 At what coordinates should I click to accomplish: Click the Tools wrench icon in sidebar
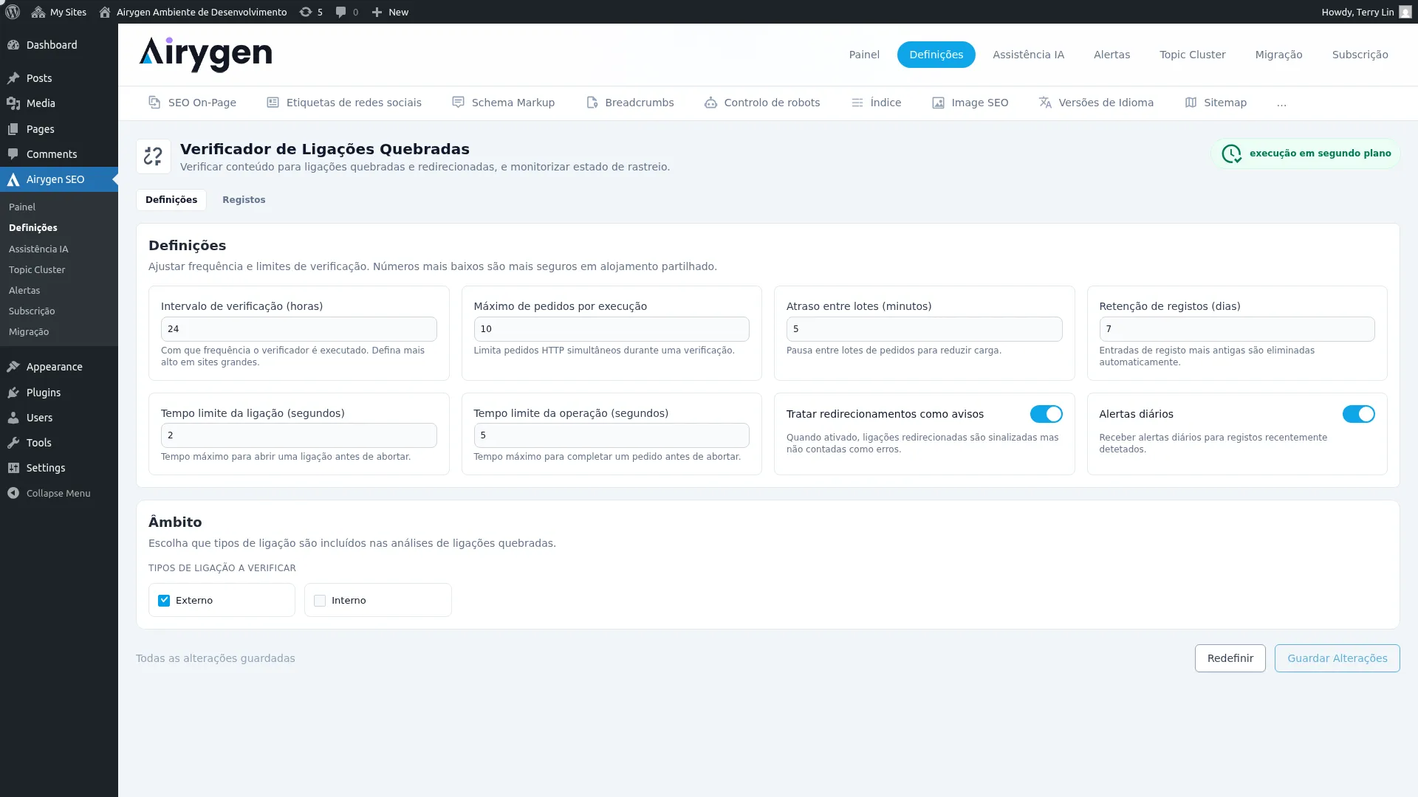tap(13, 443)
